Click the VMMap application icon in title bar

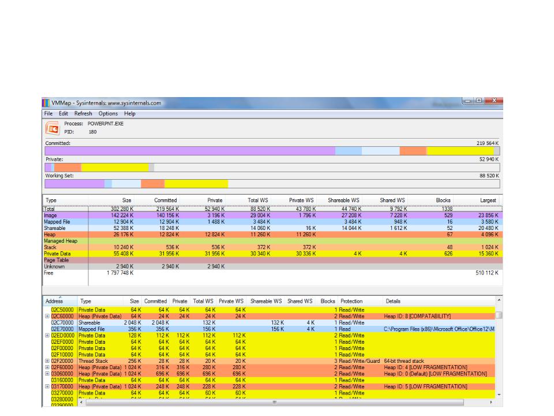[x=46, y=103]
